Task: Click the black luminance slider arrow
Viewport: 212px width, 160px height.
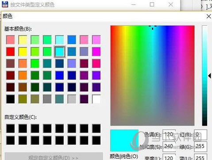Action: click(209, 76)
